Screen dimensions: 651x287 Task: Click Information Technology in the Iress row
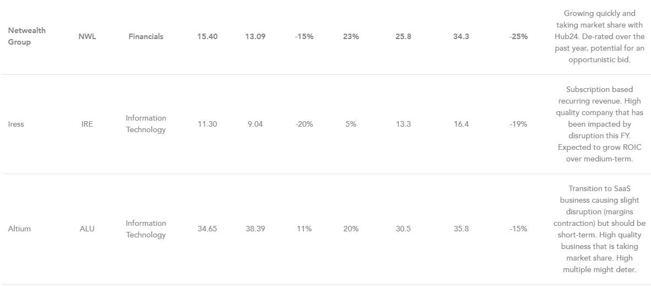pos(145,124)
